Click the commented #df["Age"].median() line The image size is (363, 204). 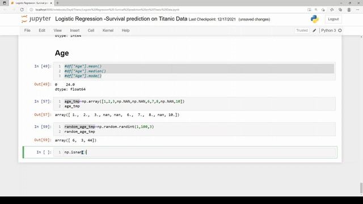(85, 71)
